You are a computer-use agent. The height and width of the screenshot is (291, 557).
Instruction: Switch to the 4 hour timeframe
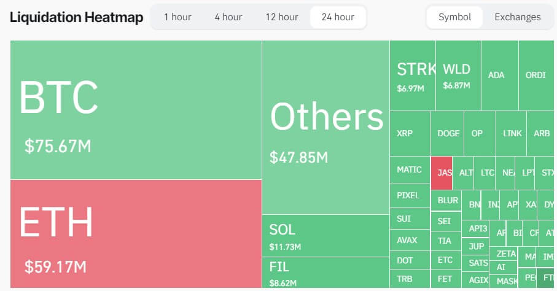pyautogui.click(x=228, y=17)
